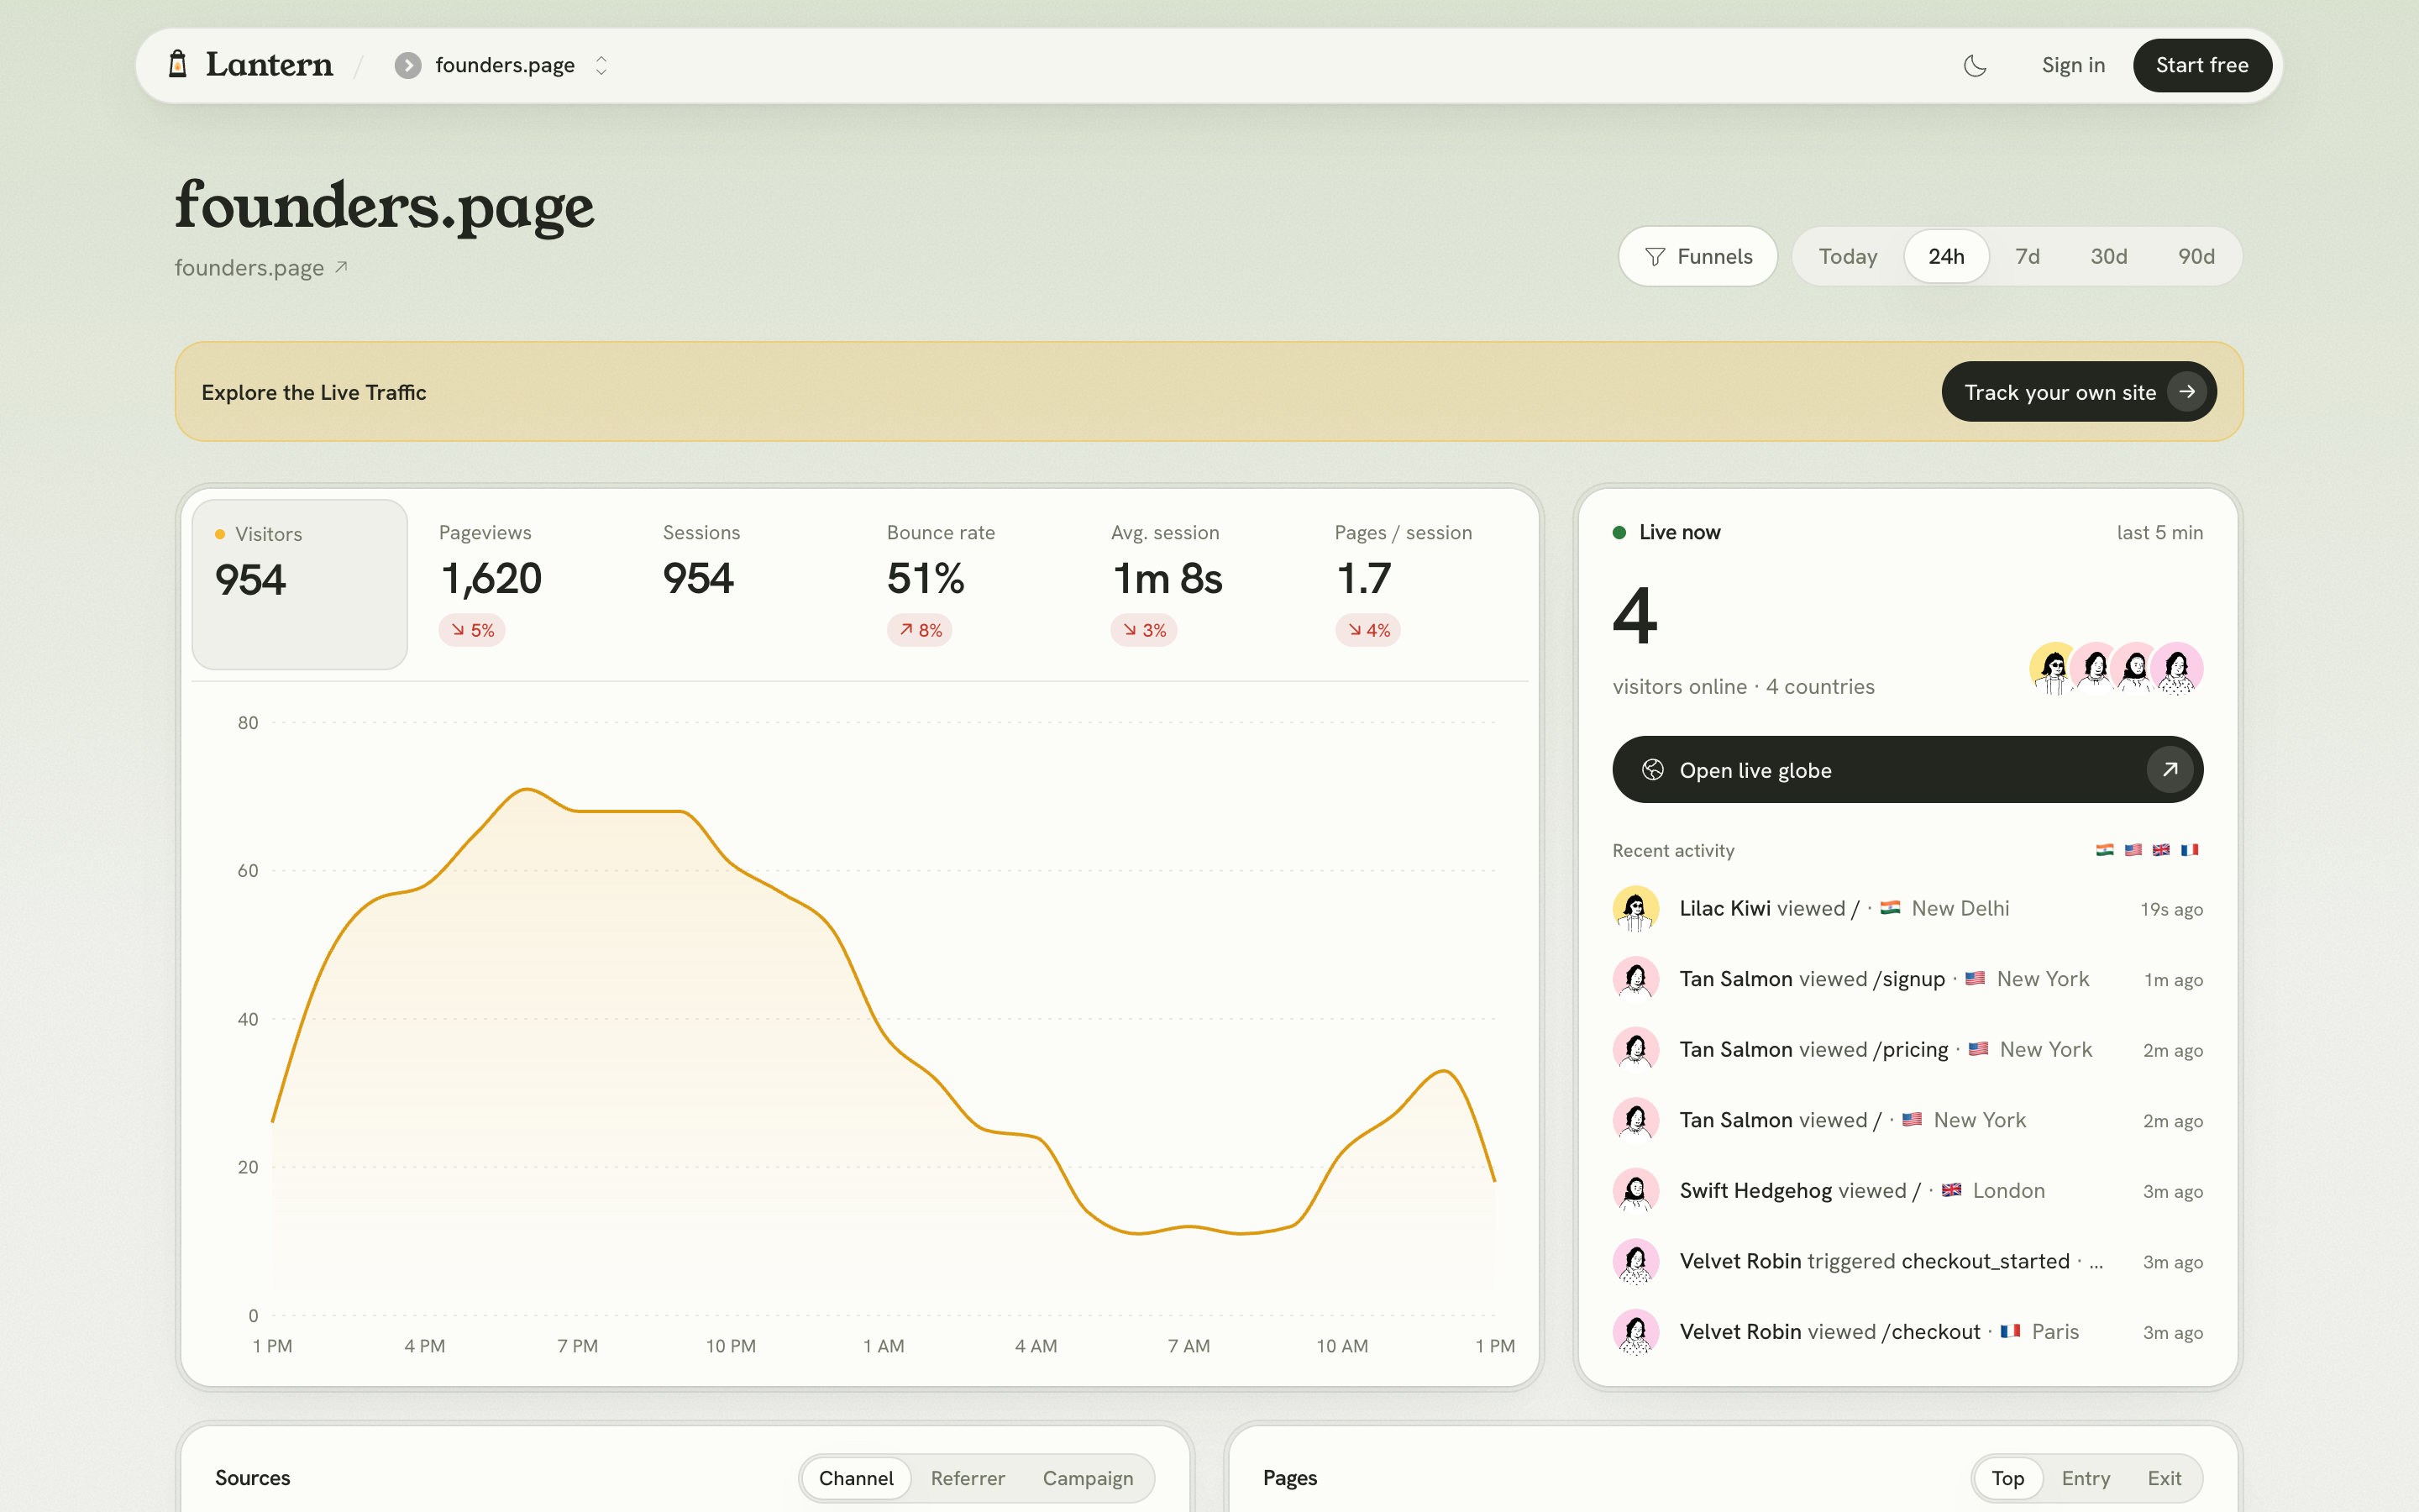Click Sign in
This screenshot has height=1512, width=2419.
pyautogui.click(x=2073, y=65)
